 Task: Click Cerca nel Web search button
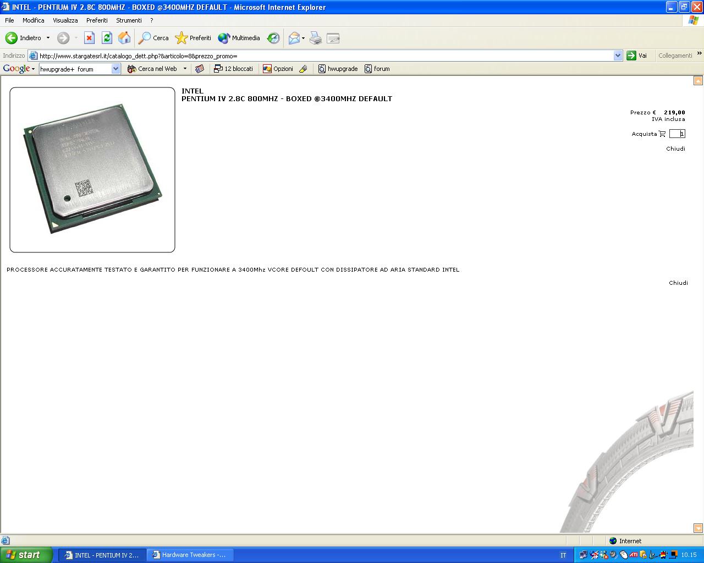(152, 69)
